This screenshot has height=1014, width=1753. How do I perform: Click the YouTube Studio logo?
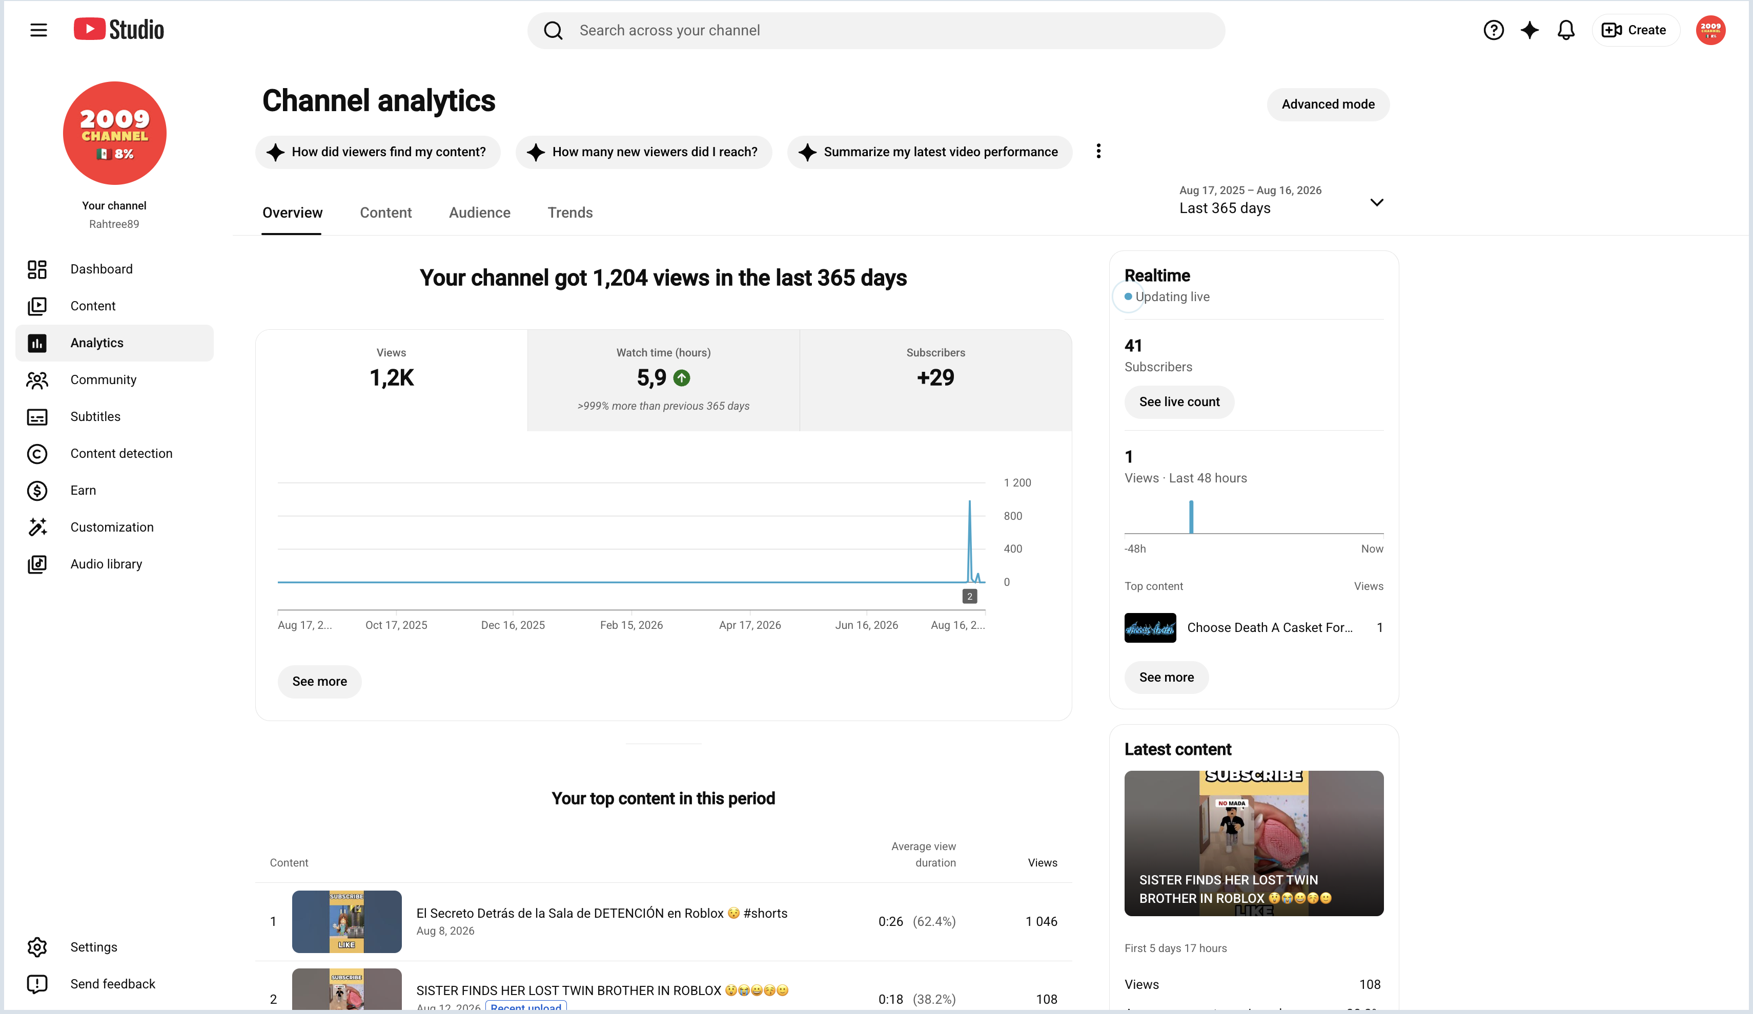point(119,29)
